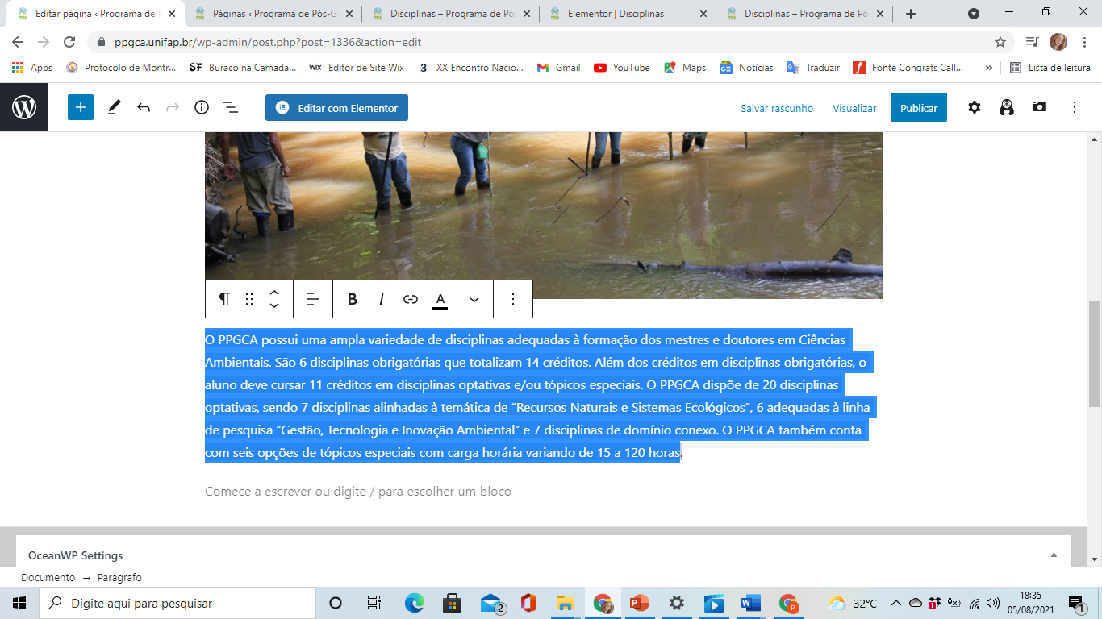Expand more rich text controls chevron
The width and height of the screenshot is (1102, 619).
click(x=474, y=299)
